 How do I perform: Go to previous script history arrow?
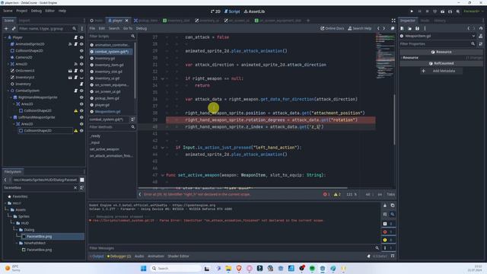click(x=378, y=28)
